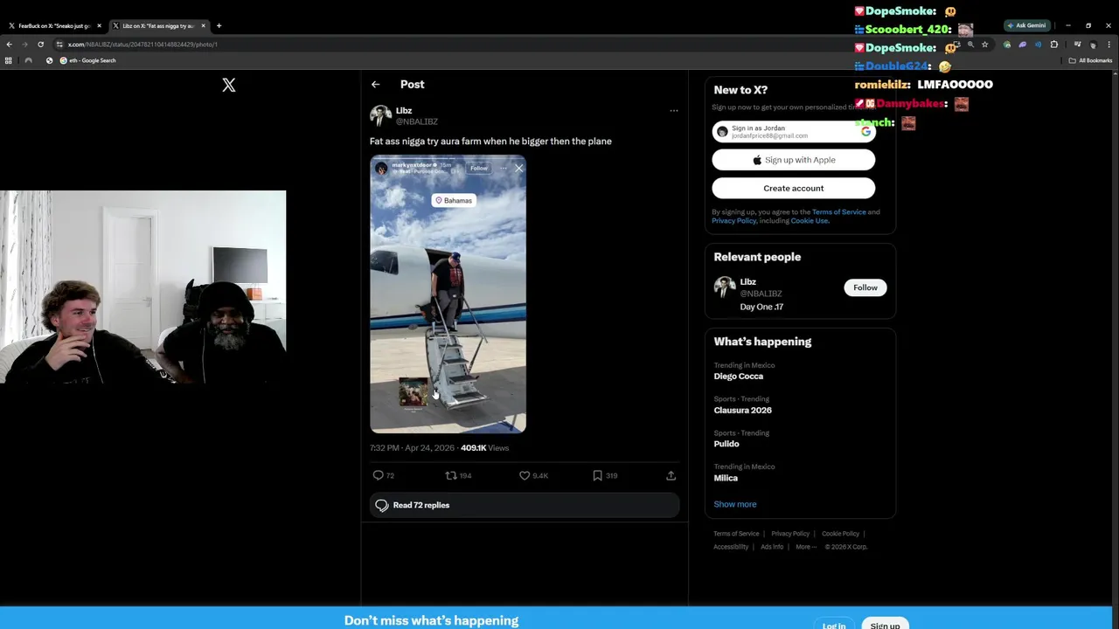The height and width of the screenshot is (629, 1119).
Task: Open footer Accessibility link
Action: coord(731,547)
